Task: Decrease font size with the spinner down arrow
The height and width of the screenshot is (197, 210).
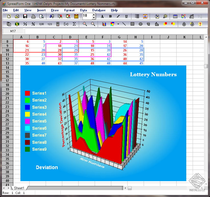Action: click(93, 17)
